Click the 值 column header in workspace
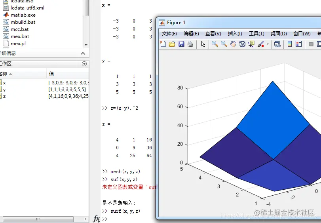 click(68, 74)
